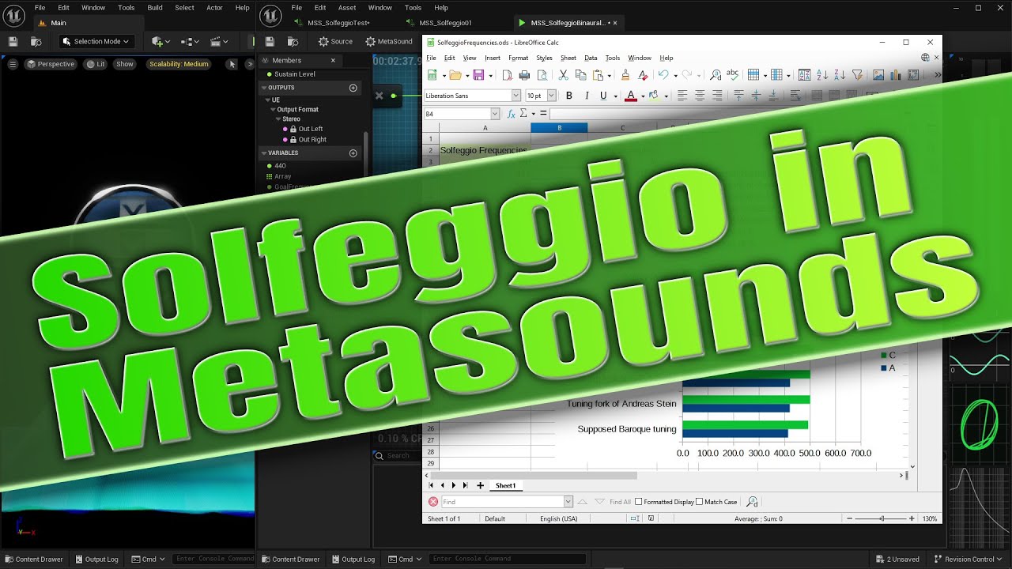The image size is (1012, 569).
Task: Click Save icon in Unreal main editor toolbar
Action: [x=13, y=41]
